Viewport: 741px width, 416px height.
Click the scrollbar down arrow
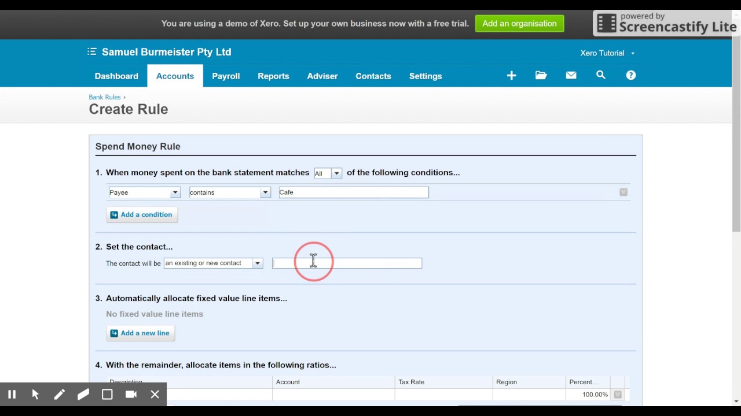pos(736,401)
